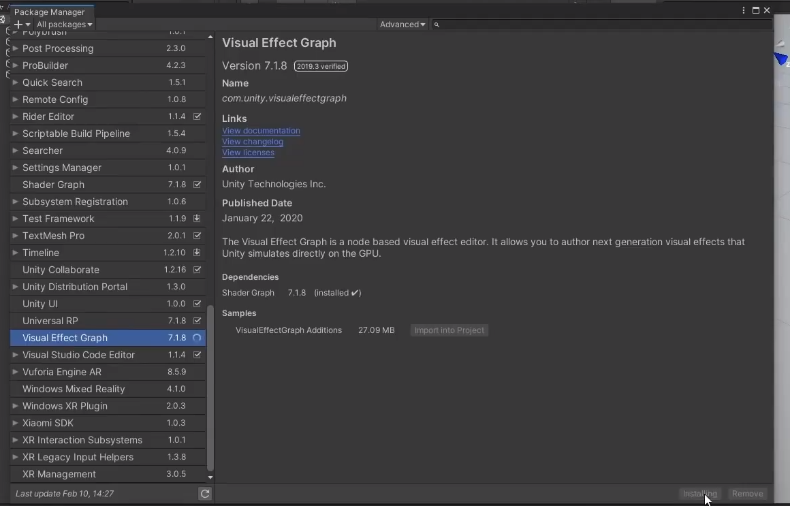
Task: Select Shader Graph in the package list
Action: coord(53,185)
